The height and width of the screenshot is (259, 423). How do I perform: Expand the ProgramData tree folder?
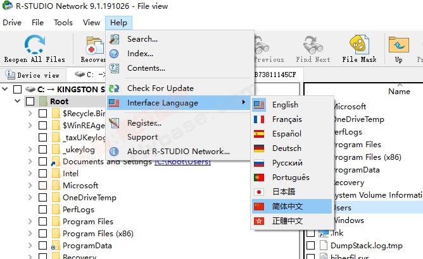30,246
